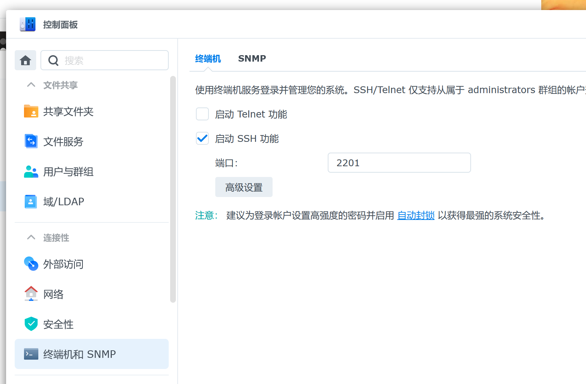The width and height of the screenshot is (586, 384).
Task: Select the 终端机 tab
Action: click(x=208, y=59)
